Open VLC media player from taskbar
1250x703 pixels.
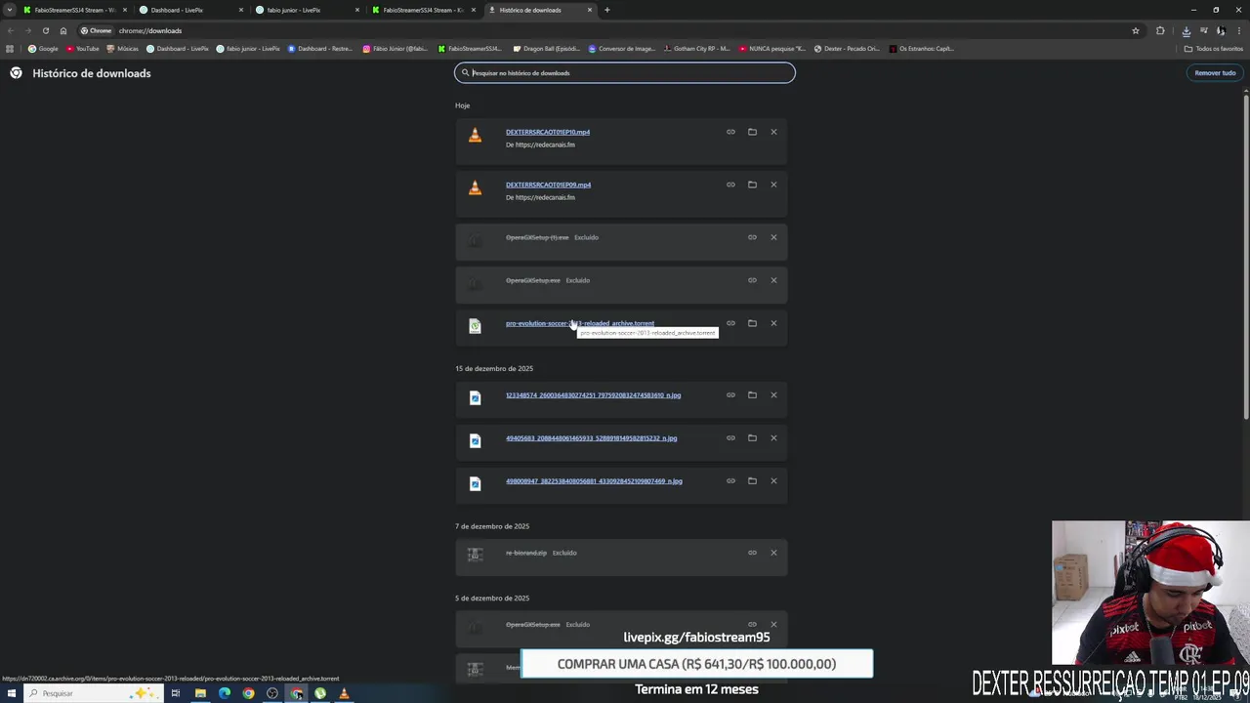[344, 693]
